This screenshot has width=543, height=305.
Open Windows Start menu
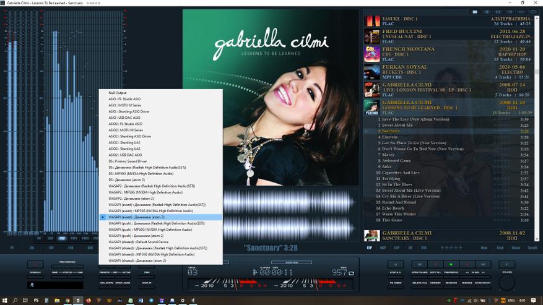(4, 301)
